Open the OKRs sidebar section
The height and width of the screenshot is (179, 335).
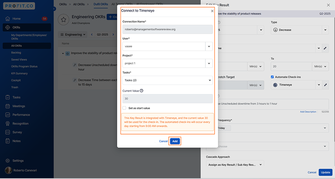(27, 27)
